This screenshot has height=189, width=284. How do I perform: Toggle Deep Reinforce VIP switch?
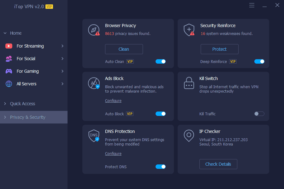pyautogui.click(x=259, y=61)
